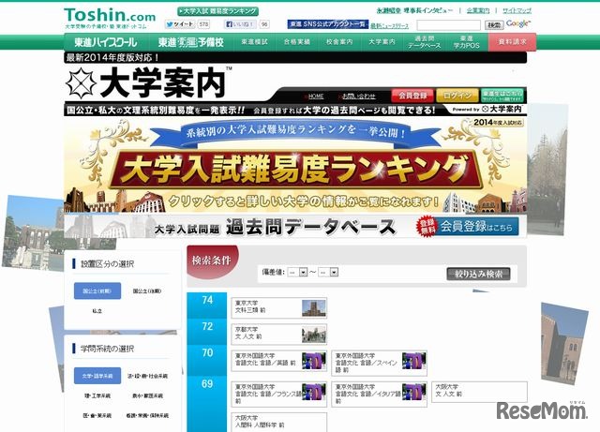Click the red 会員登録 button

click(412, 96)
